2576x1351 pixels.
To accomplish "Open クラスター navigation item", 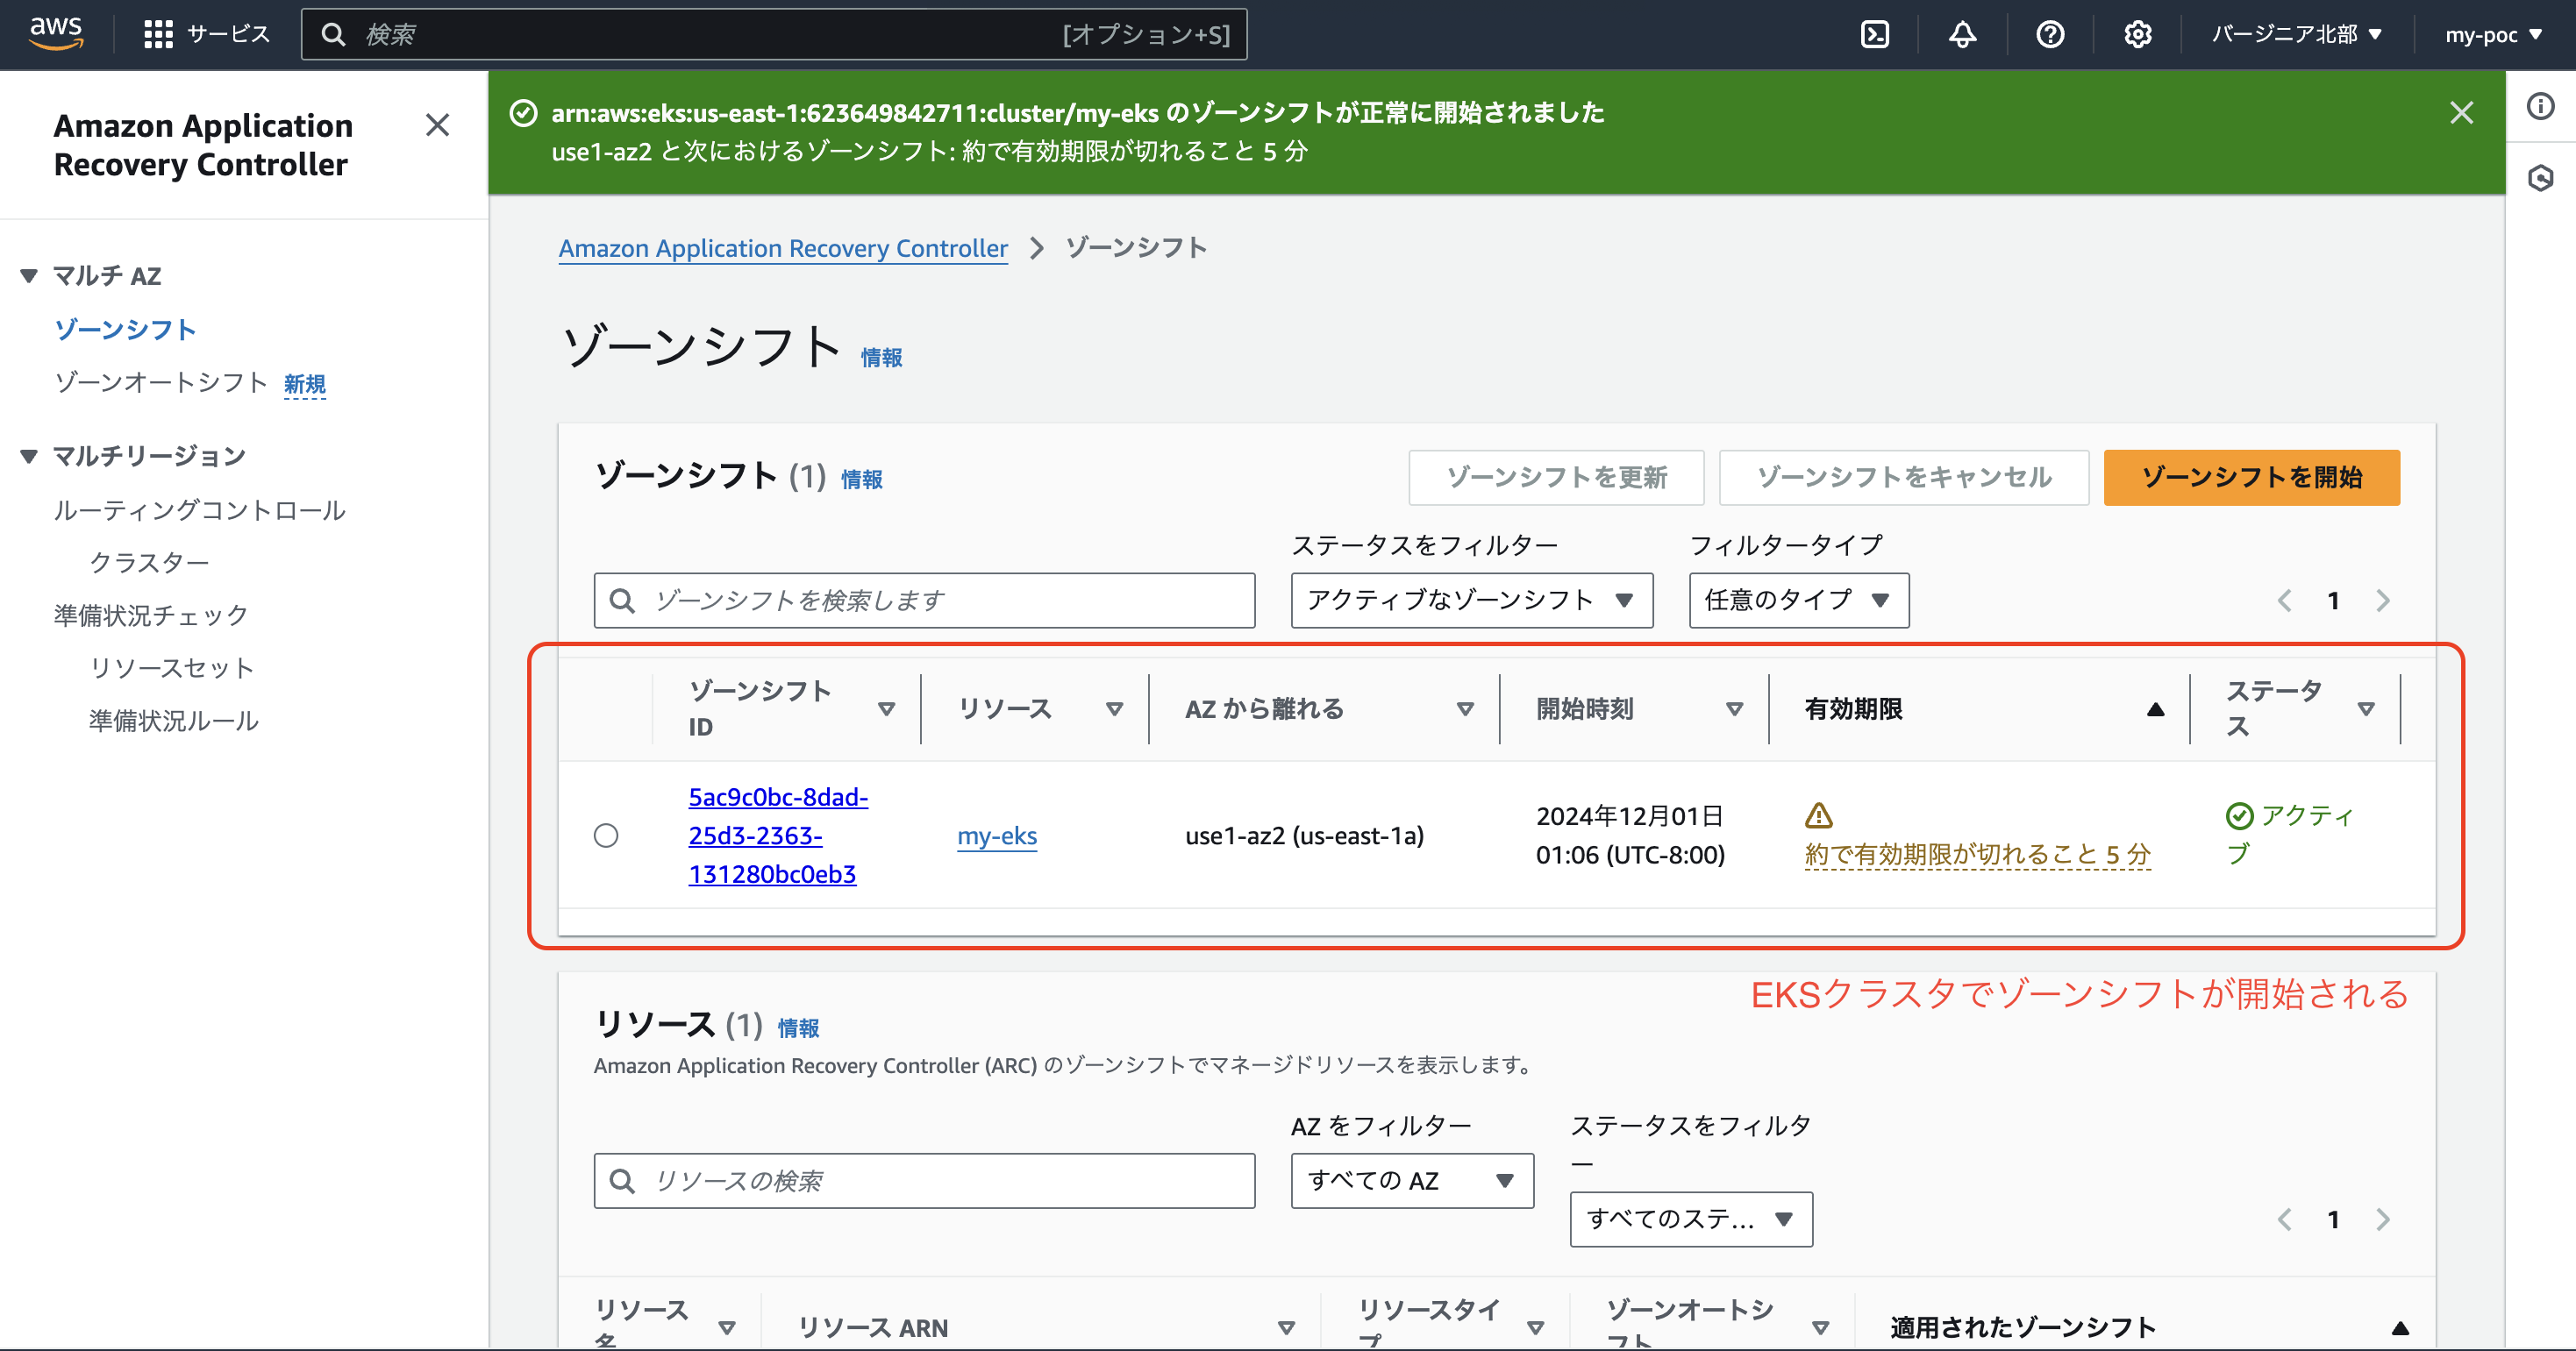I will 149,563.
